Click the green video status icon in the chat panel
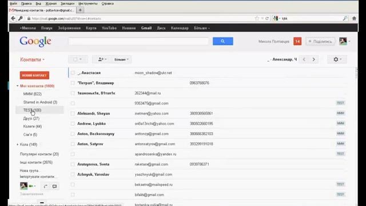This screenshot has width=366, height=206. point(31,186)
